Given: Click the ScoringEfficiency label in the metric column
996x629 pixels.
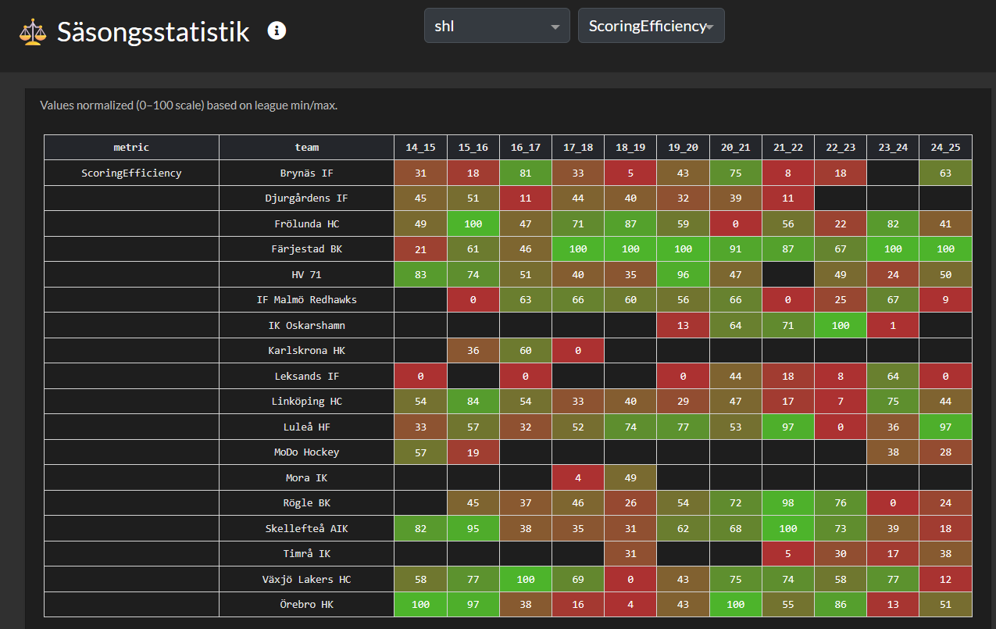Looking at the screenshot, I should 131,173.
